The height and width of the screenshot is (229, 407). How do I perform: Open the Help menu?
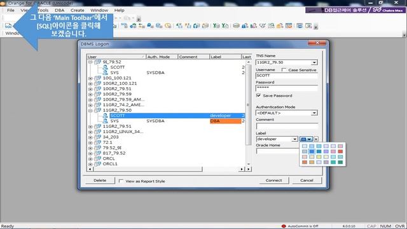(x=120, y=10)
